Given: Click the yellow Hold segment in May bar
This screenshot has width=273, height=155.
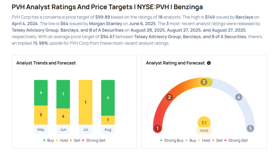Looking at the screenshot, I should coord(41,115).
